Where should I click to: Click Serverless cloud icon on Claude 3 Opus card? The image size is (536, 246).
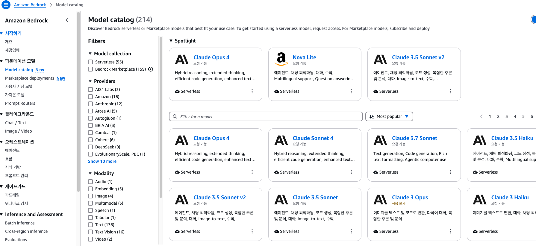point(376,231)
